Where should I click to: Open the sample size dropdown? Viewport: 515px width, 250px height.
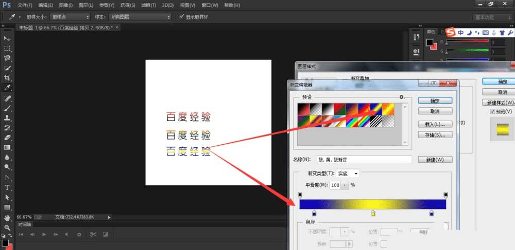[70, 17]
